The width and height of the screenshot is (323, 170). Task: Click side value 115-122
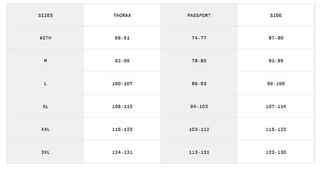click(276, 130)
